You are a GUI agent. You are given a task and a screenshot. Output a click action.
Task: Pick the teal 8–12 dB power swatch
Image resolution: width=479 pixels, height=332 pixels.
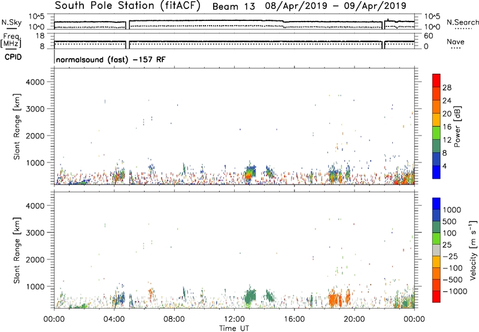pos(436,146)
